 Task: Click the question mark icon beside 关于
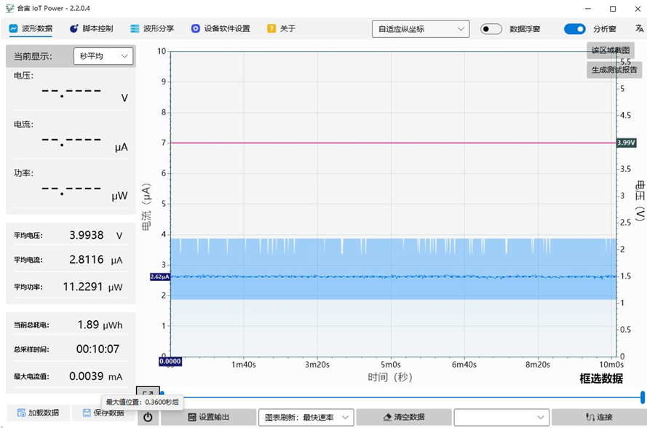tap(271, 28)
